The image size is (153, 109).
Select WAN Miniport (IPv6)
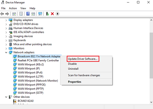pyautogui.click(x=30, y=72)
